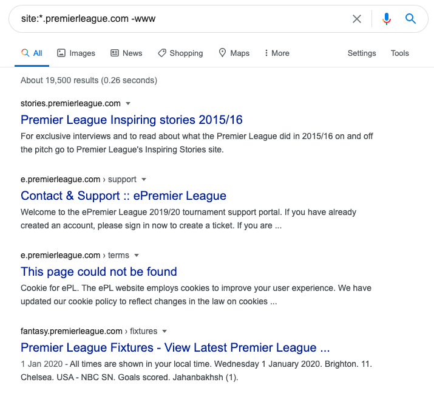Open Contact & Support :: ePremier League link

coord(123,196)
